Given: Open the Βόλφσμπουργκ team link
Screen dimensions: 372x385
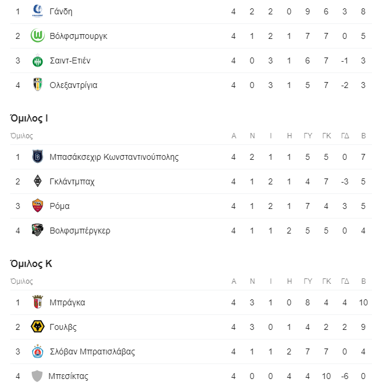Looking at the screenshot, I should click(78, 36).
